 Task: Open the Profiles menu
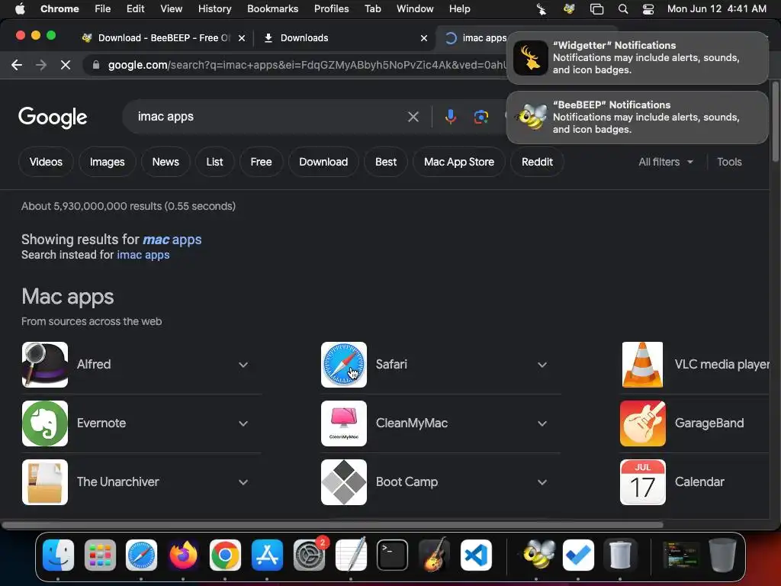pyautogui.click(x=331, y=9)
